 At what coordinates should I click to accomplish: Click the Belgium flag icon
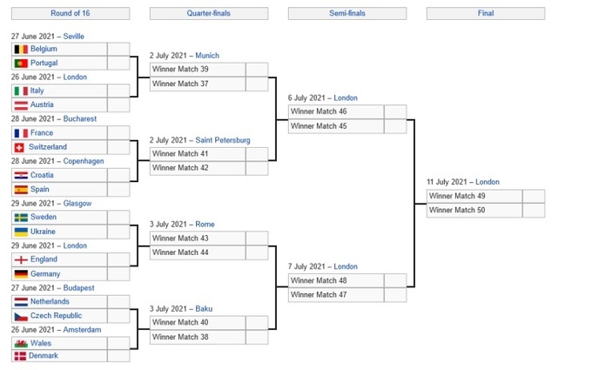click(22, 49)
